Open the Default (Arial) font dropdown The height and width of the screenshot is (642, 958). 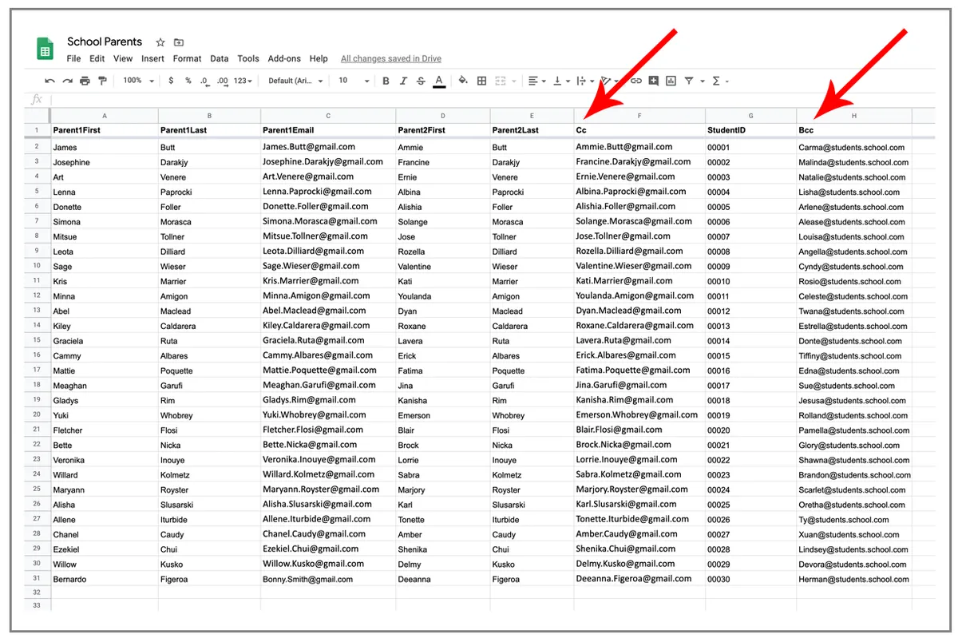pyautogui.click(x=295, y=81)
